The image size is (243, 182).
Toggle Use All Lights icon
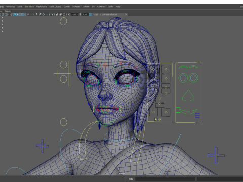28,14
